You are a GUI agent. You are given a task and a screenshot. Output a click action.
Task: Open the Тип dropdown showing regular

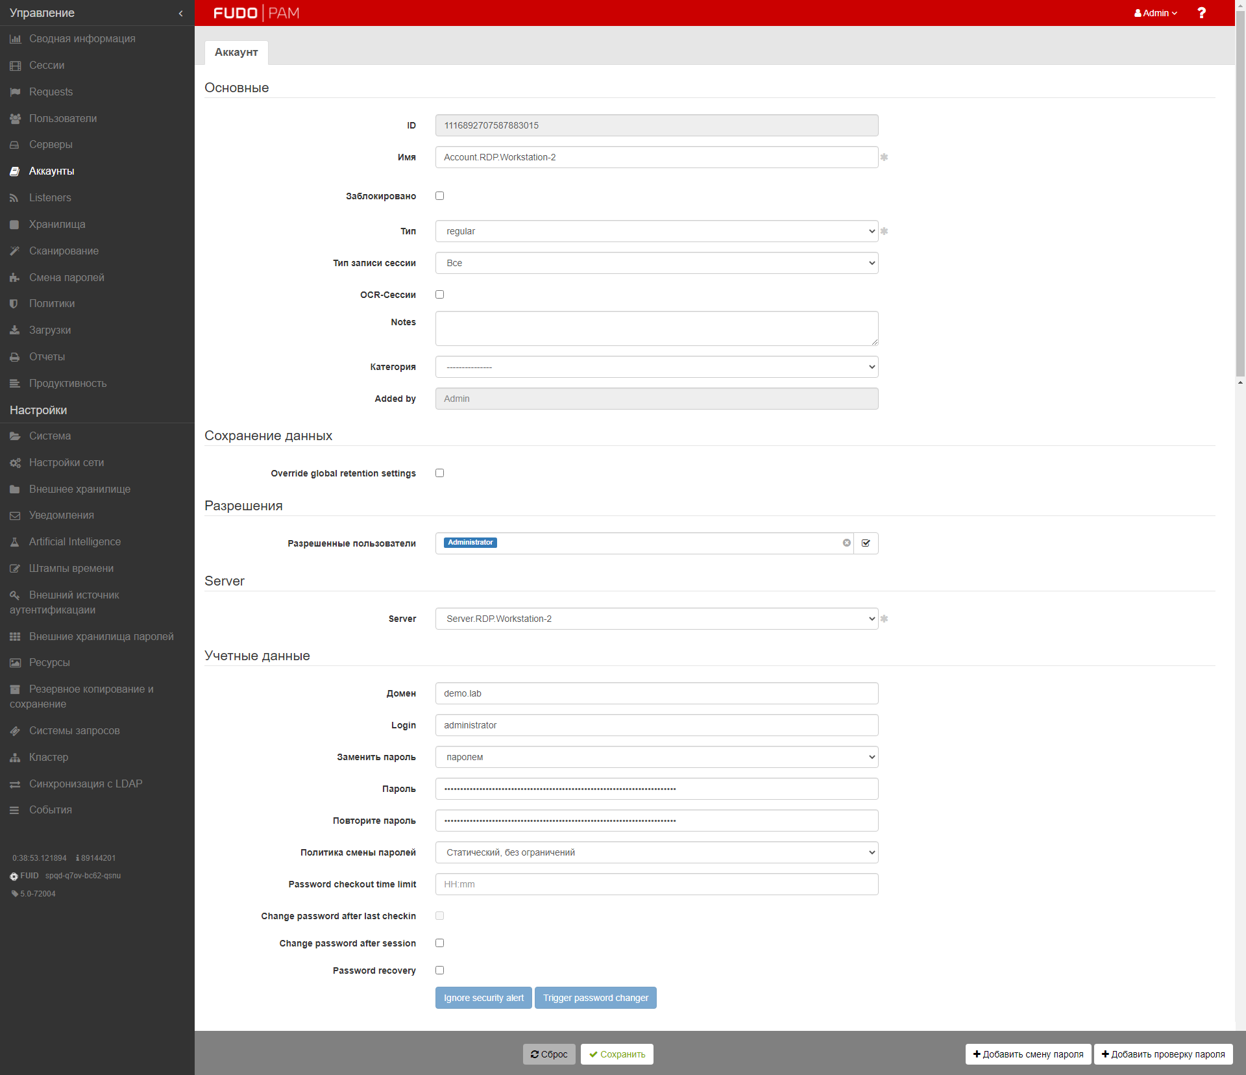656,231
